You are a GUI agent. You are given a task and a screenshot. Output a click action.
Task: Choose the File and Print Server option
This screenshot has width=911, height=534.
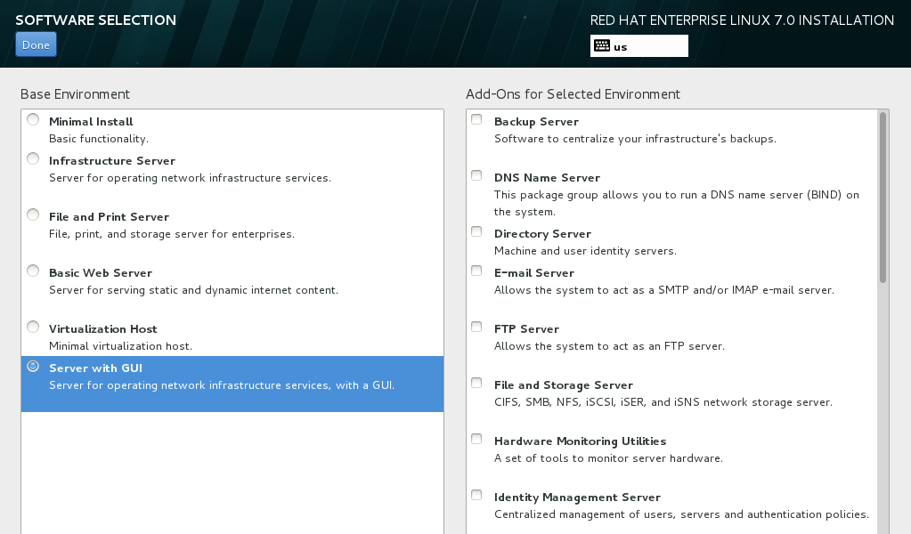[33, 214]
